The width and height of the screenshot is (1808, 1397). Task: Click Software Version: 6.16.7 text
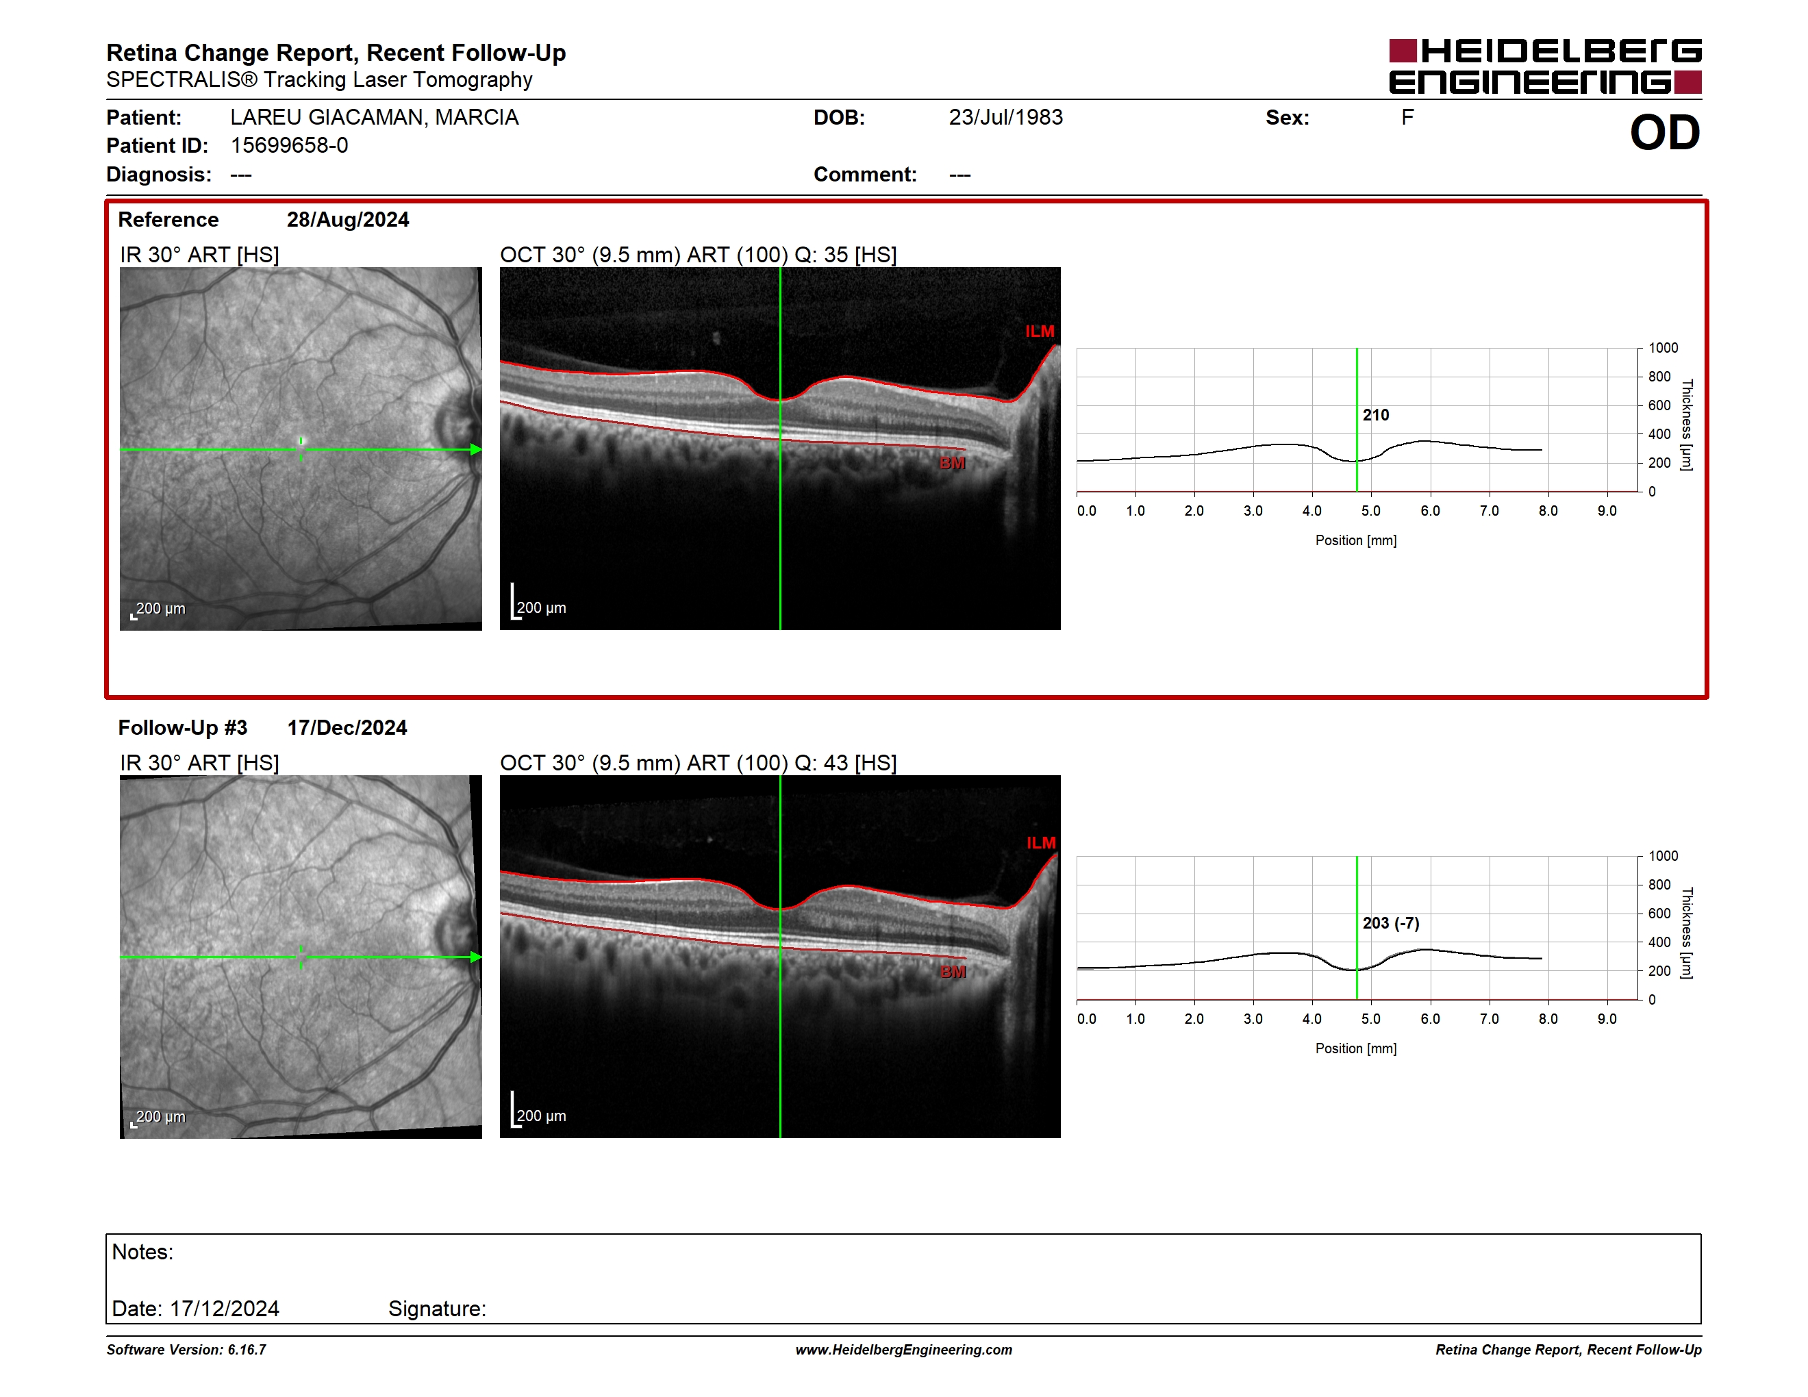(186, 1350)
